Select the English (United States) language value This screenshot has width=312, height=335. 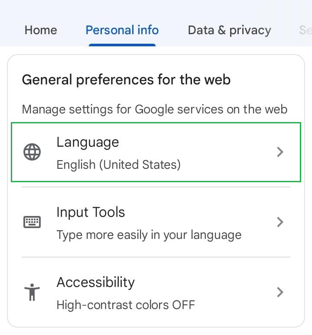tap(119, 164)
